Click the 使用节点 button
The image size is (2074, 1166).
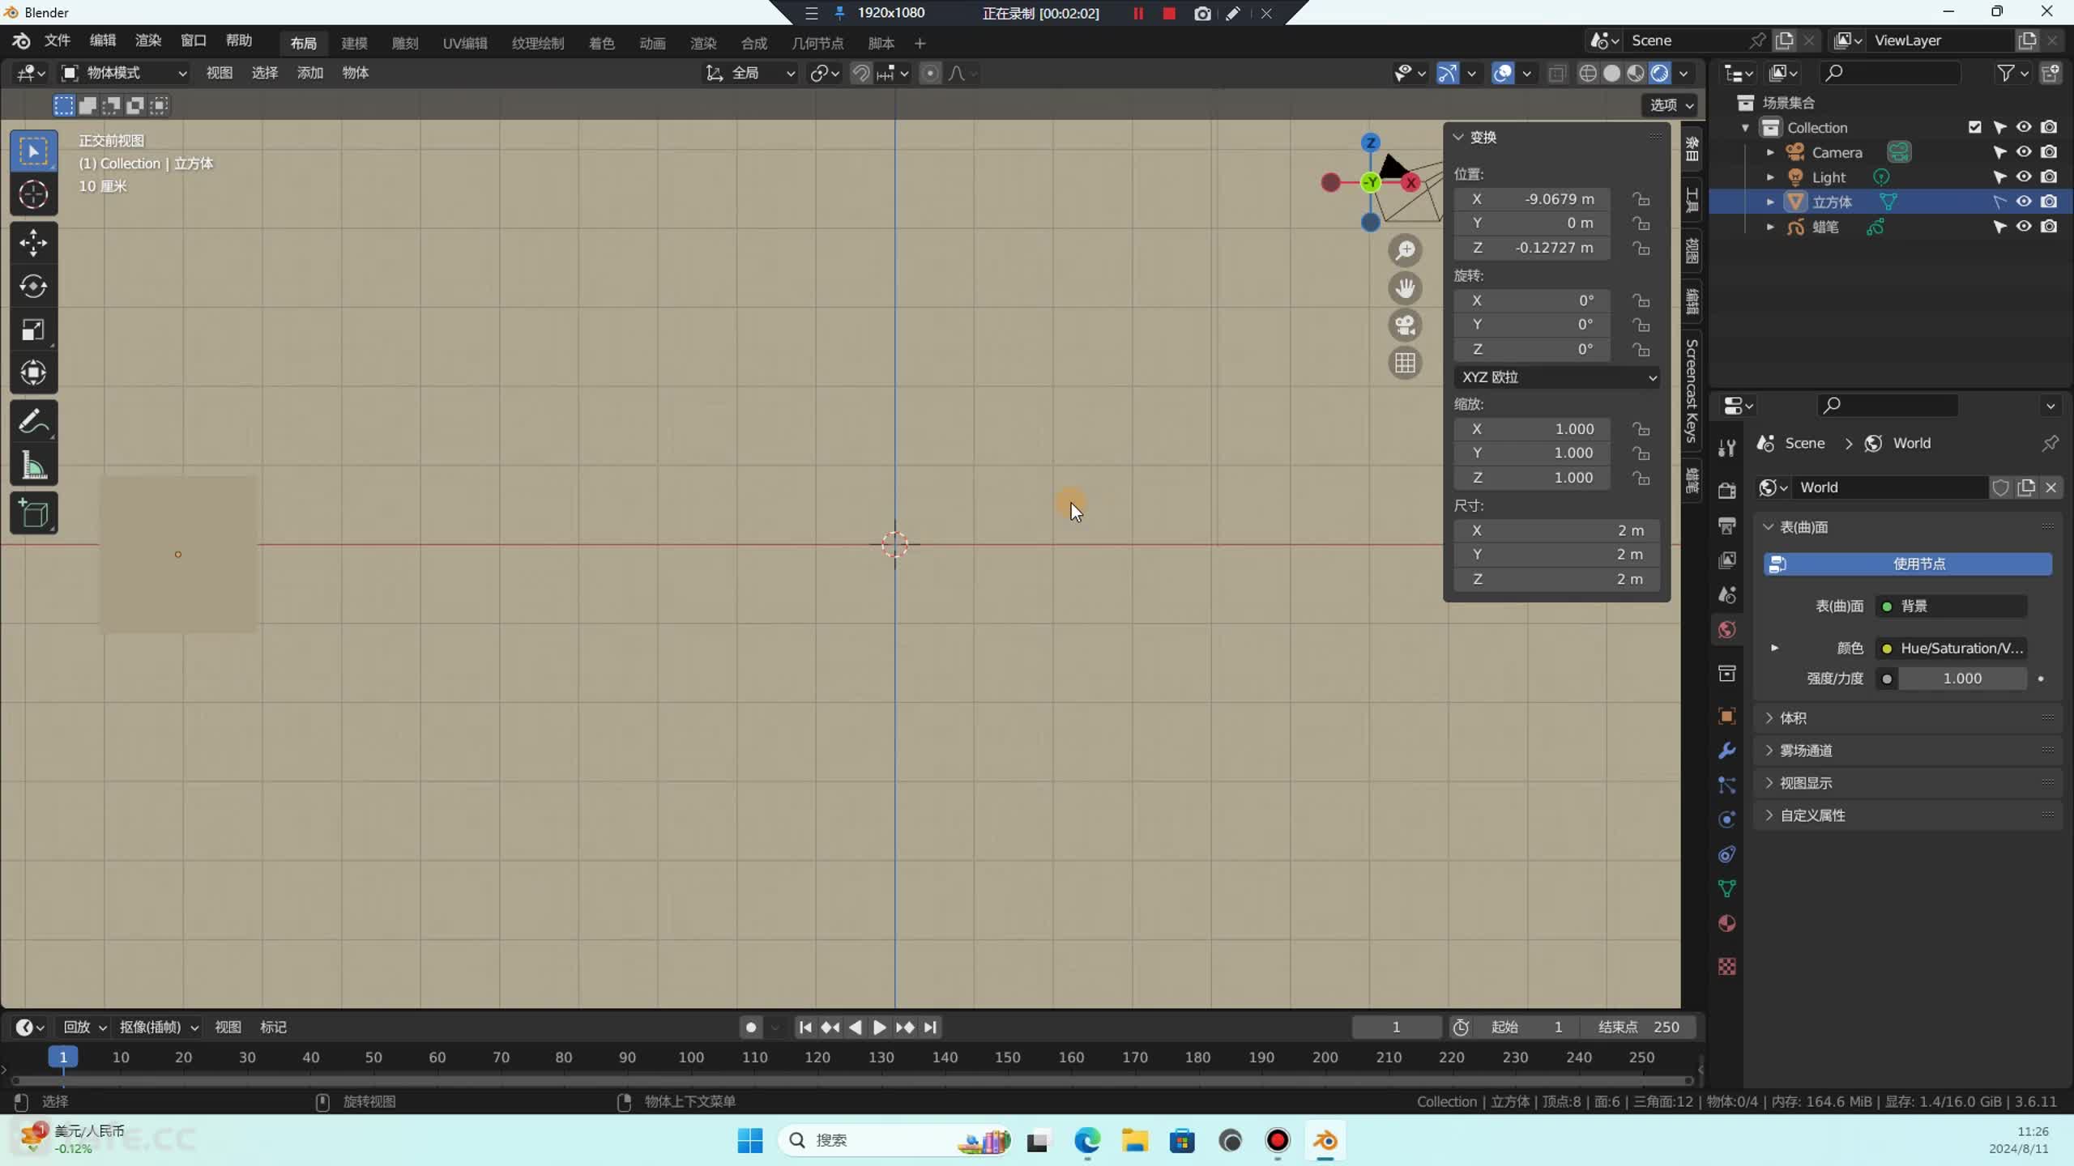[1908, 564]
